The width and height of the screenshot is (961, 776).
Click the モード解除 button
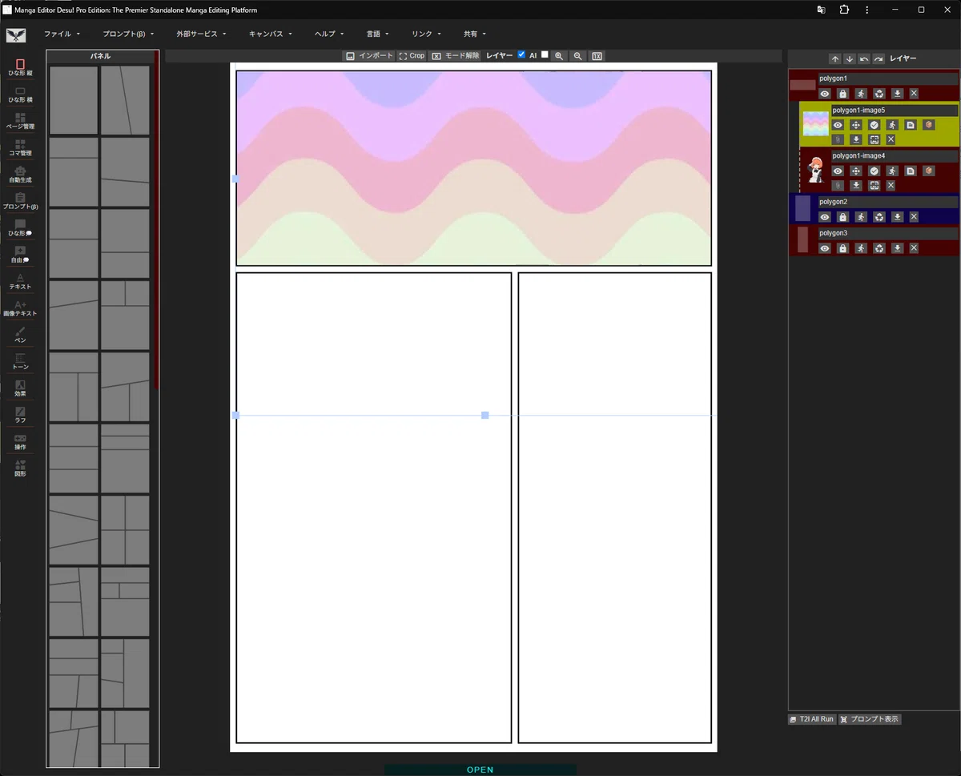click(455, 56)
